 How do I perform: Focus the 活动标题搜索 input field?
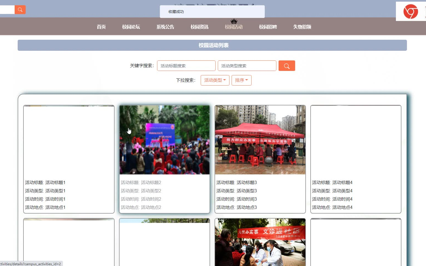click(186, 66)
